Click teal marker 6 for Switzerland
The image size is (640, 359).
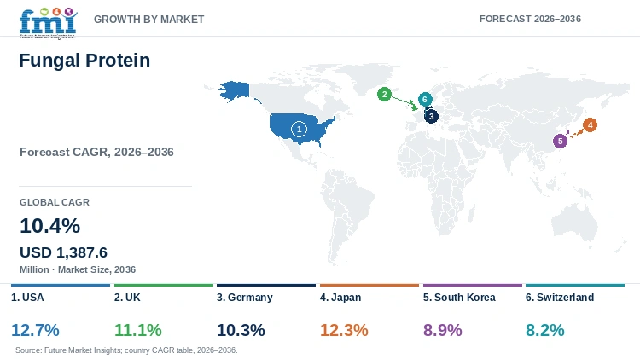(425, 99)
